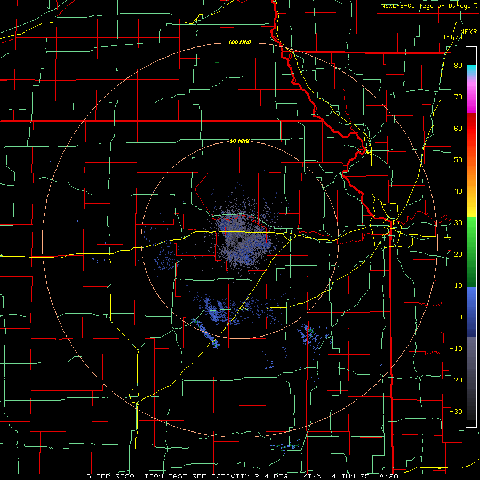Click the 50 value on dBZ scale

(458, 160)
